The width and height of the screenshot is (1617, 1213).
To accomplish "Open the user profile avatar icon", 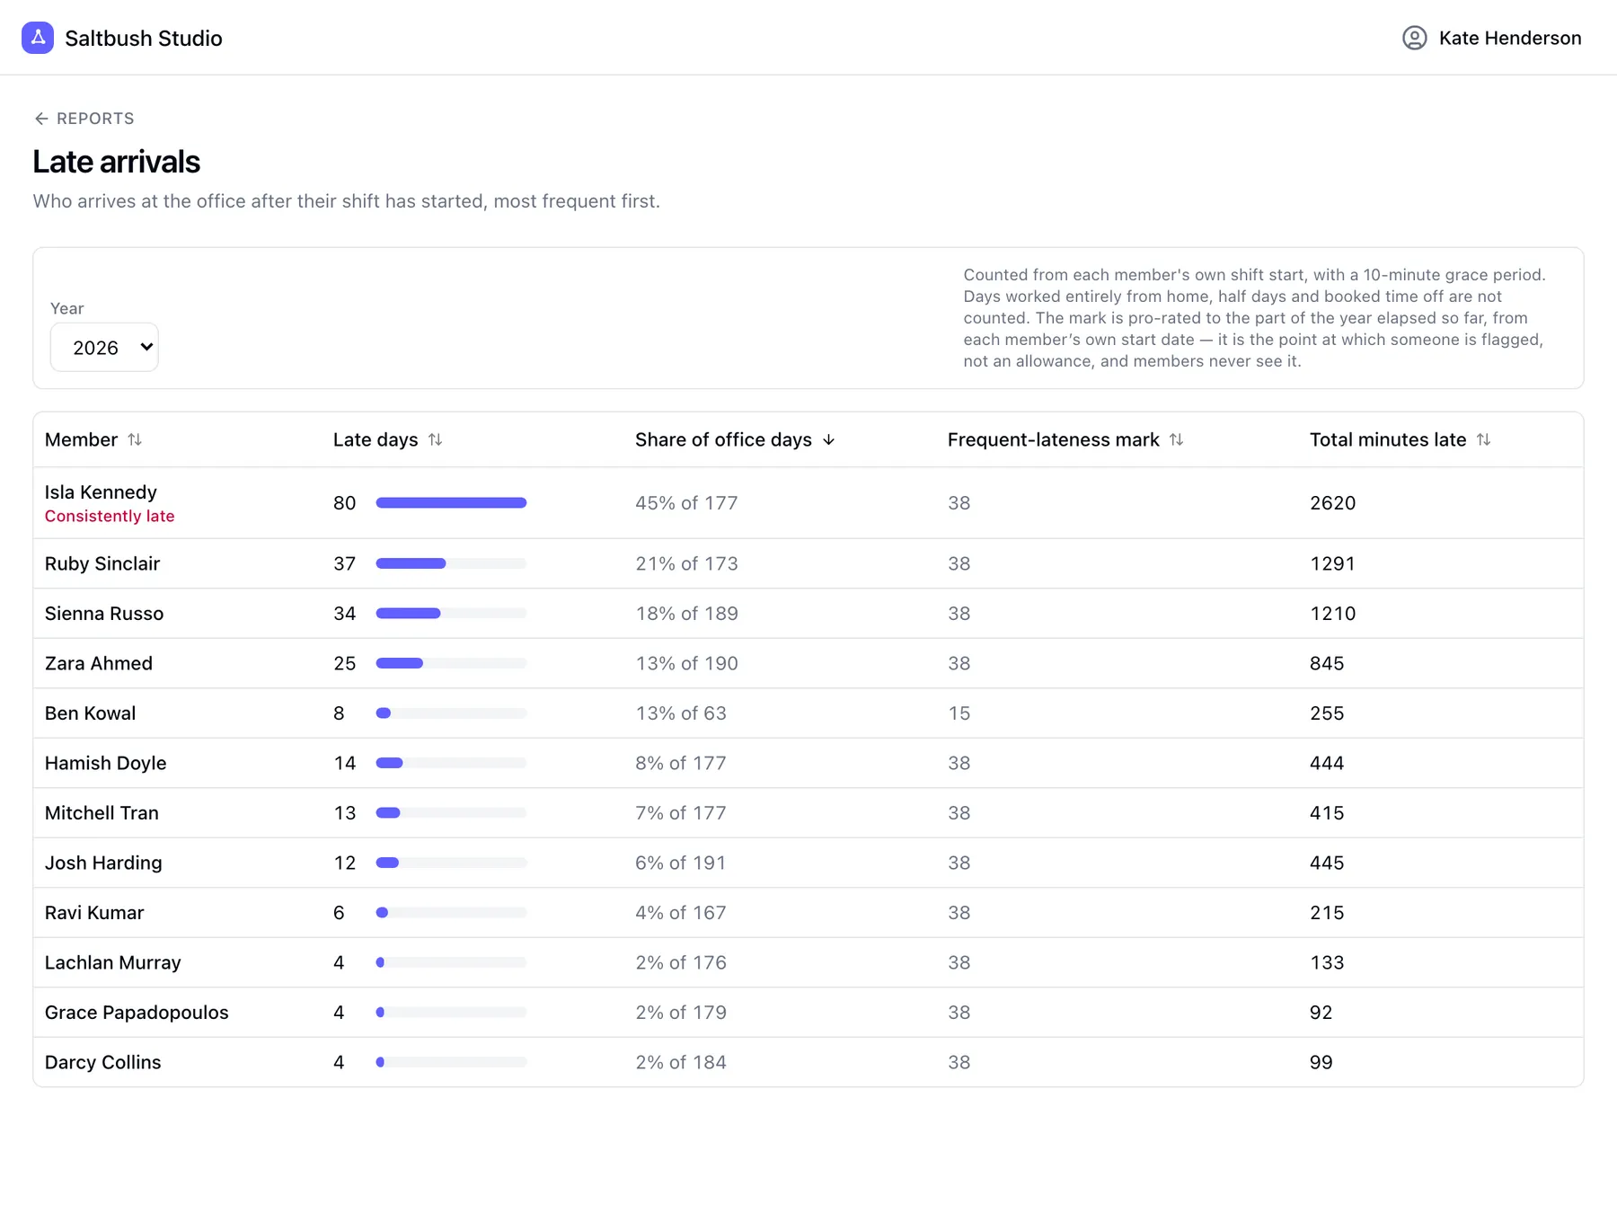I will [1415, 38].
